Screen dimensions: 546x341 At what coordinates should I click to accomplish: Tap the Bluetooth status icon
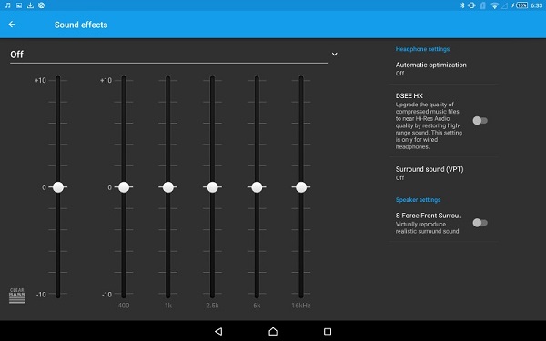pyautogui.click(x=462, y=5)
